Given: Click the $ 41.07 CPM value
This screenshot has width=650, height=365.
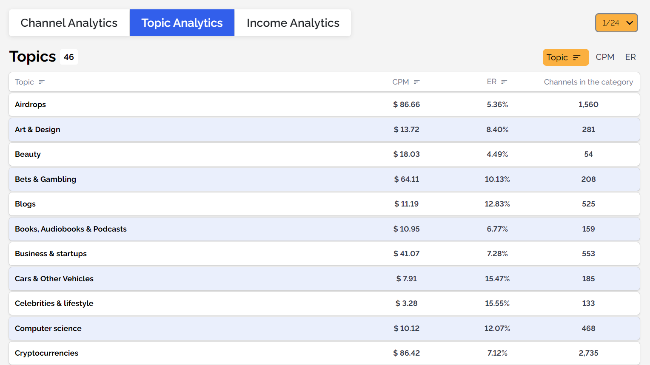Looking at the screenshot, I should point(406,254).
